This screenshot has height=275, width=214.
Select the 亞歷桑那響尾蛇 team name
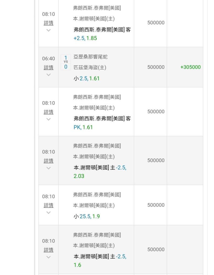coord(90,57)
